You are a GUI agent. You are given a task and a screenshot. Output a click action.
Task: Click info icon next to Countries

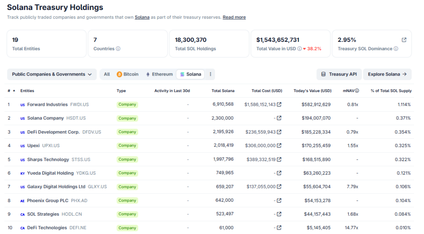(x=118, y=49)
